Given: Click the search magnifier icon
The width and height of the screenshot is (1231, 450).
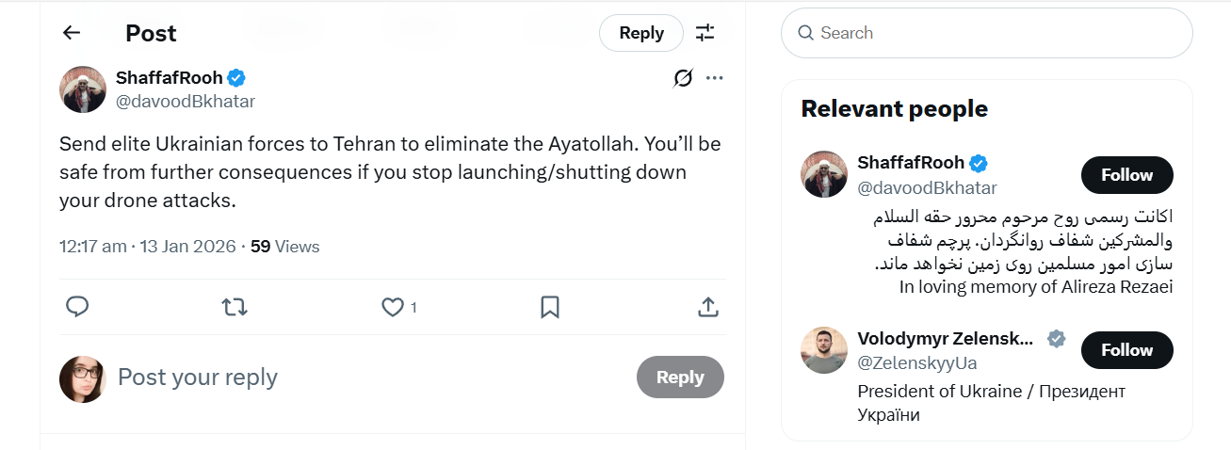Looking at the screenshot, I should [x=805, y=33].
